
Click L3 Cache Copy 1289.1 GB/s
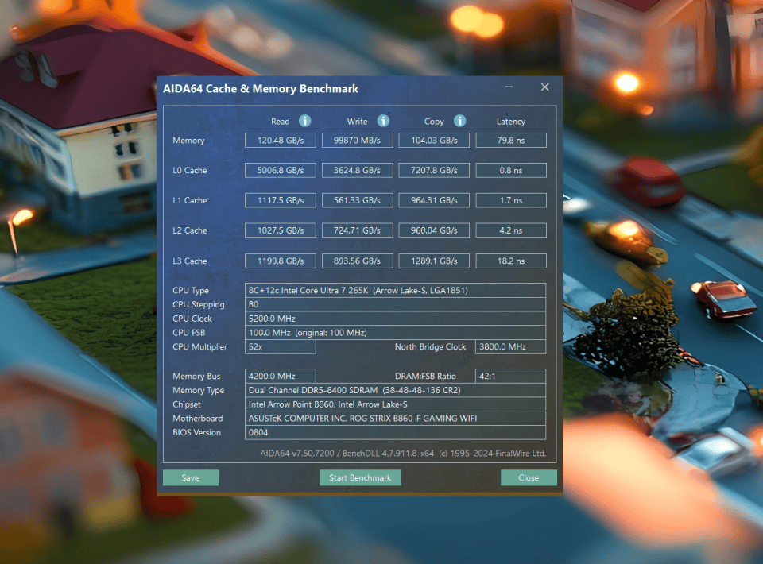click(434, 261)
